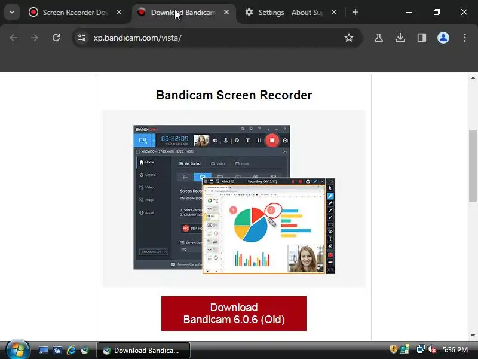Close the Screen Recorder tab
Screen dimensions: 478x359
pyautogui.click(x=119, y=12)
